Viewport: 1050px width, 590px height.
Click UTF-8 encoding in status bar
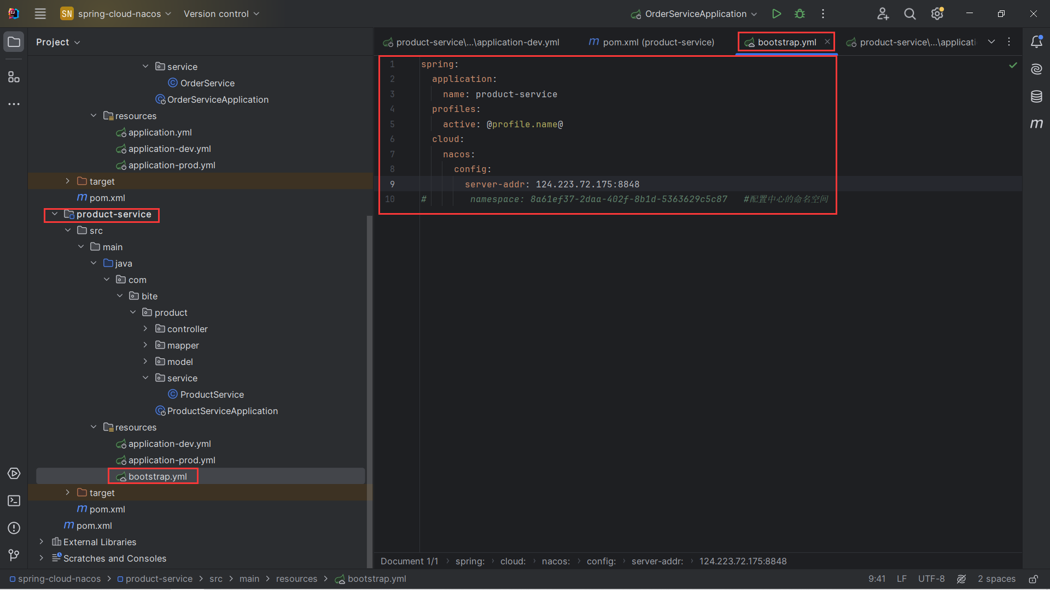[931, 579]
